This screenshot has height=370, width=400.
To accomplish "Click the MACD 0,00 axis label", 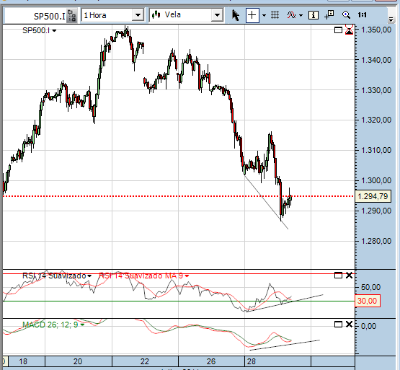I will coord(368,326).
